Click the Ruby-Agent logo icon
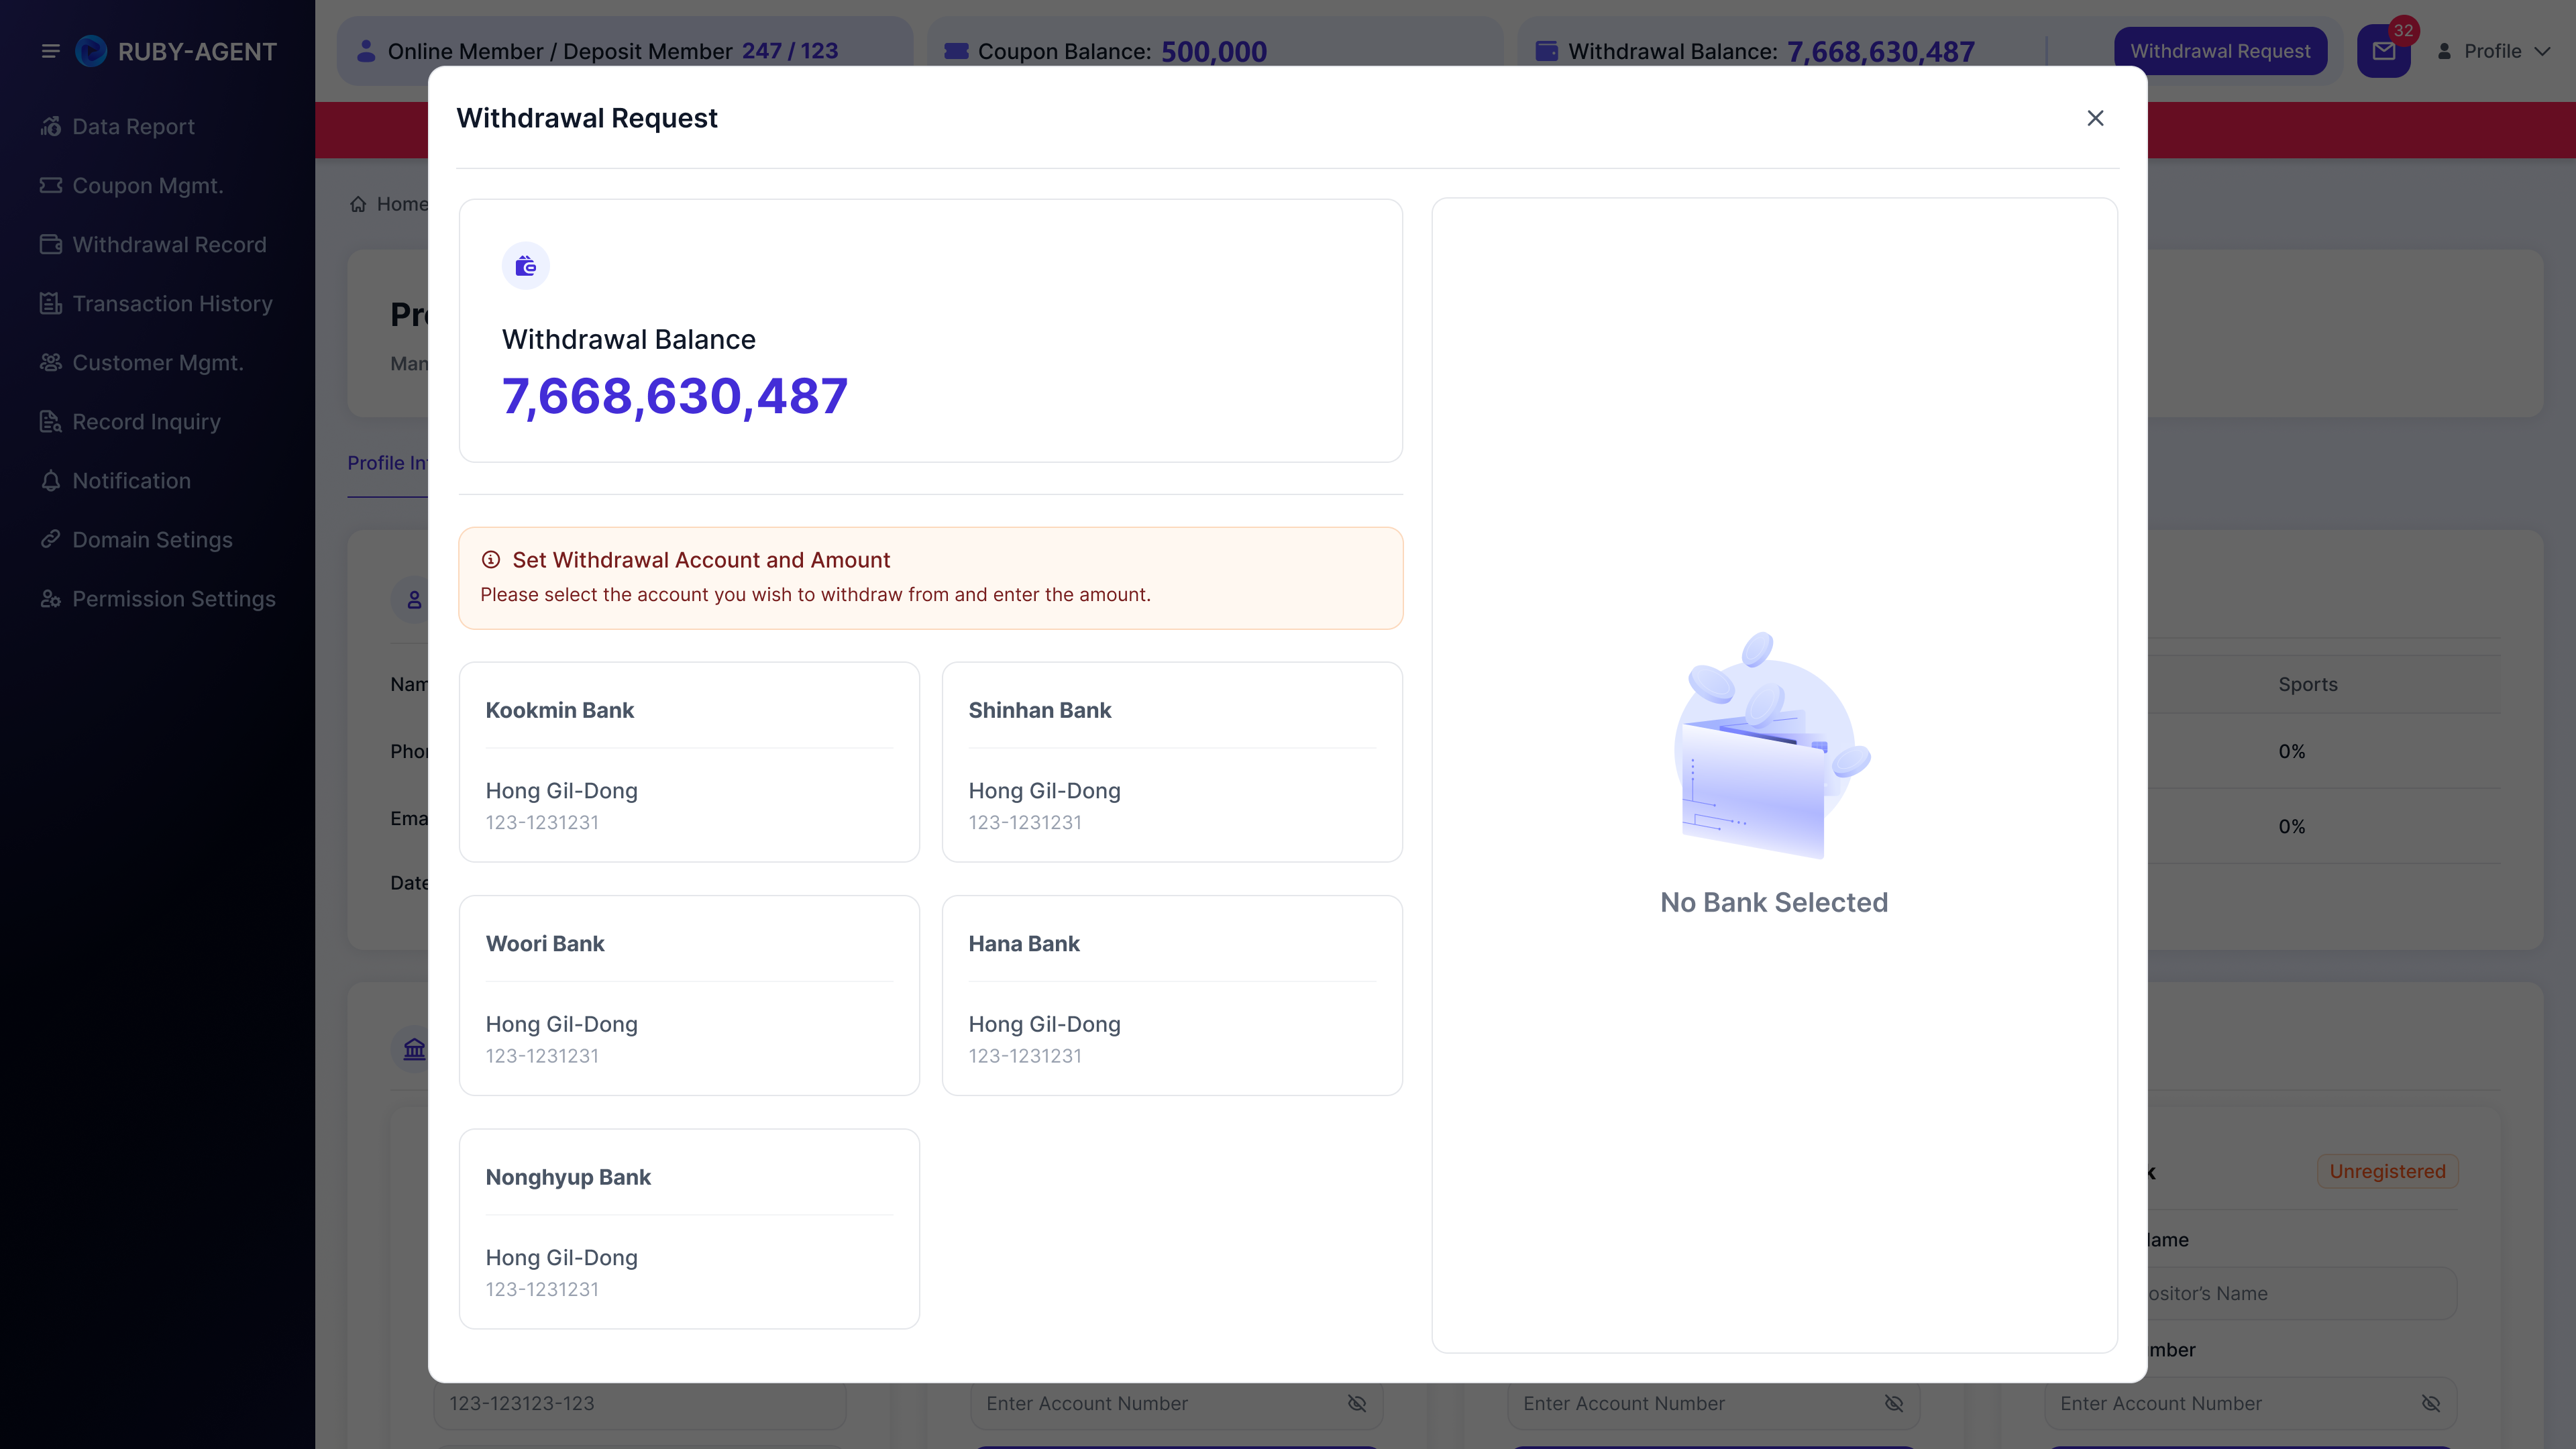 point(91,51)
